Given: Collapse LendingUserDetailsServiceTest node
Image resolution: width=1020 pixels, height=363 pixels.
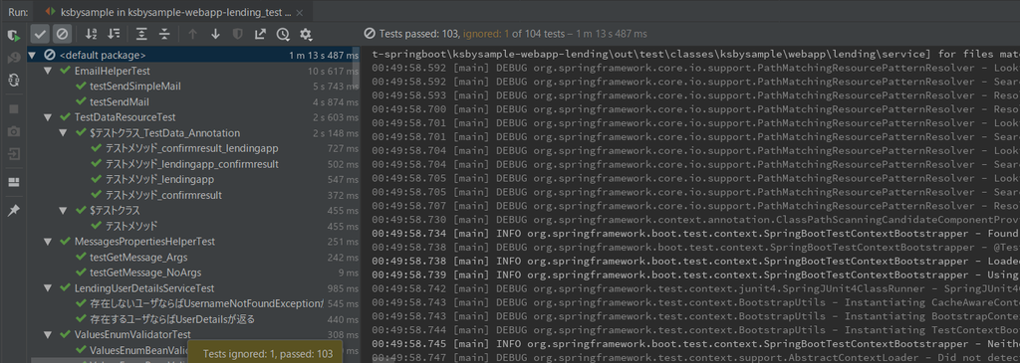Looking at the screenshot, I should pos(48,288).
